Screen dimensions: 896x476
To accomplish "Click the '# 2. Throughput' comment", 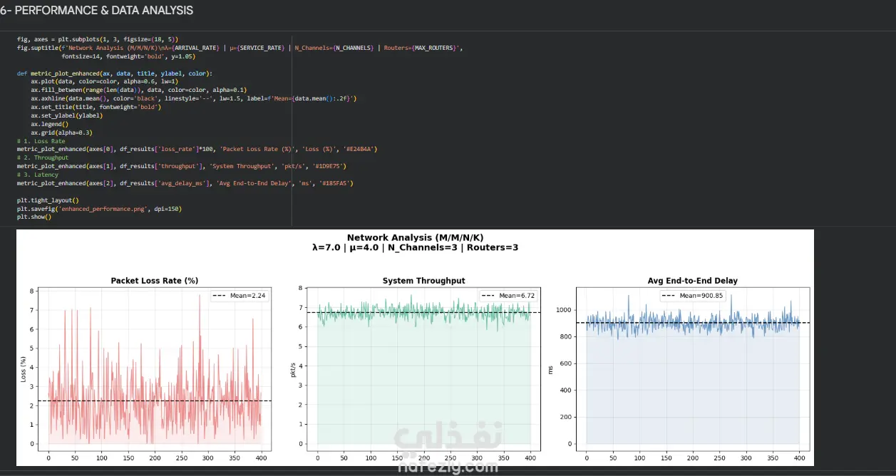I will pos(43,157).
